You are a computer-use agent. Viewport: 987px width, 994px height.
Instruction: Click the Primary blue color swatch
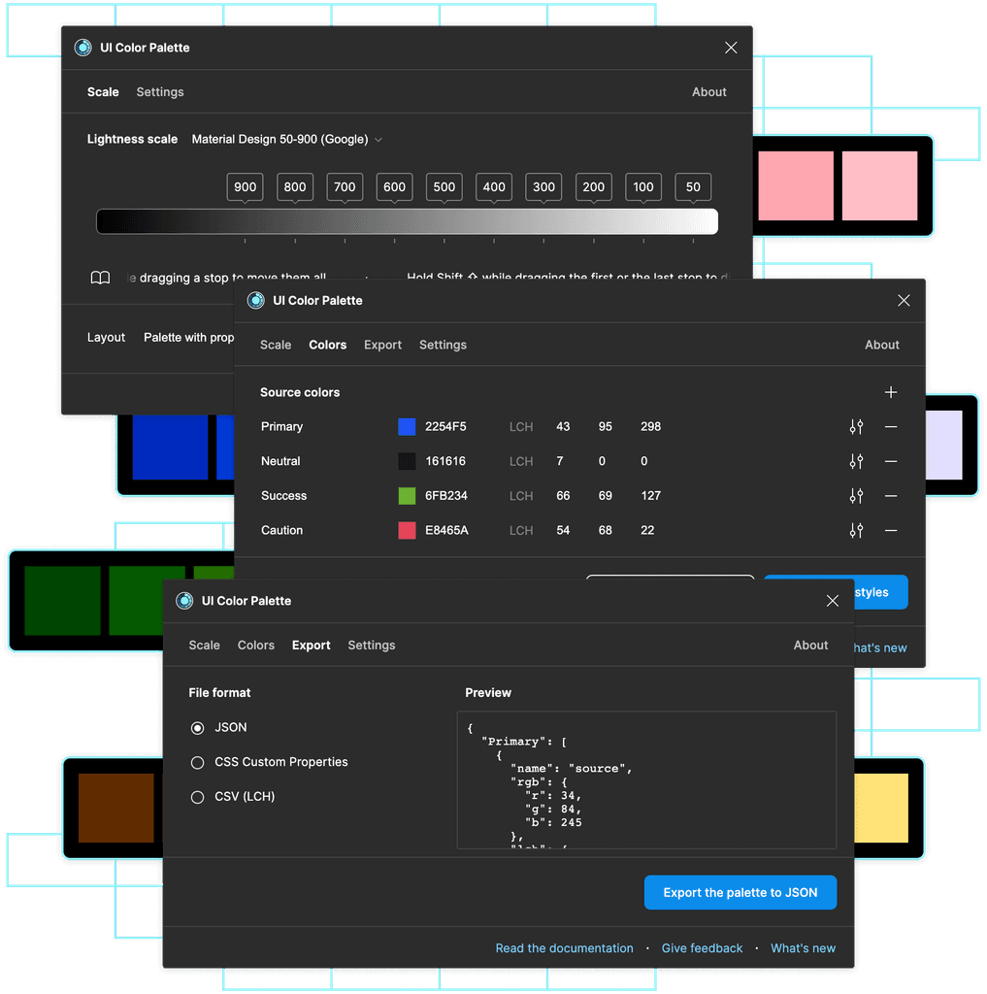pos(407,426)
